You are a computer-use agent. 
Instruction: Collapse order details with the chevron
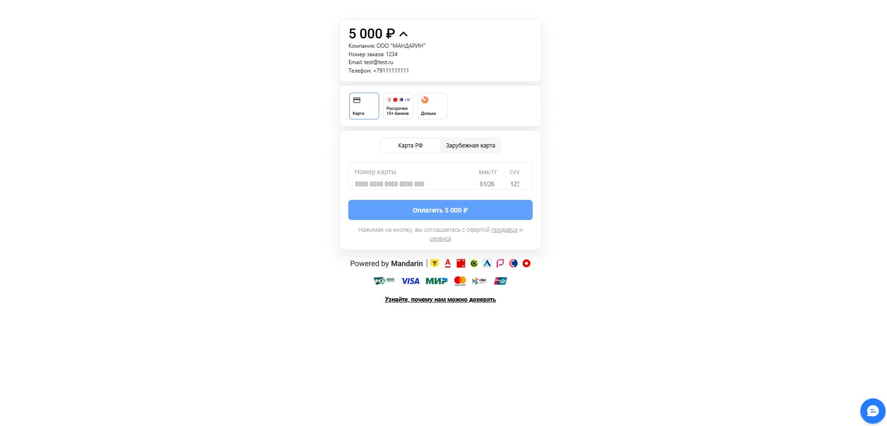tap(403, 34)
